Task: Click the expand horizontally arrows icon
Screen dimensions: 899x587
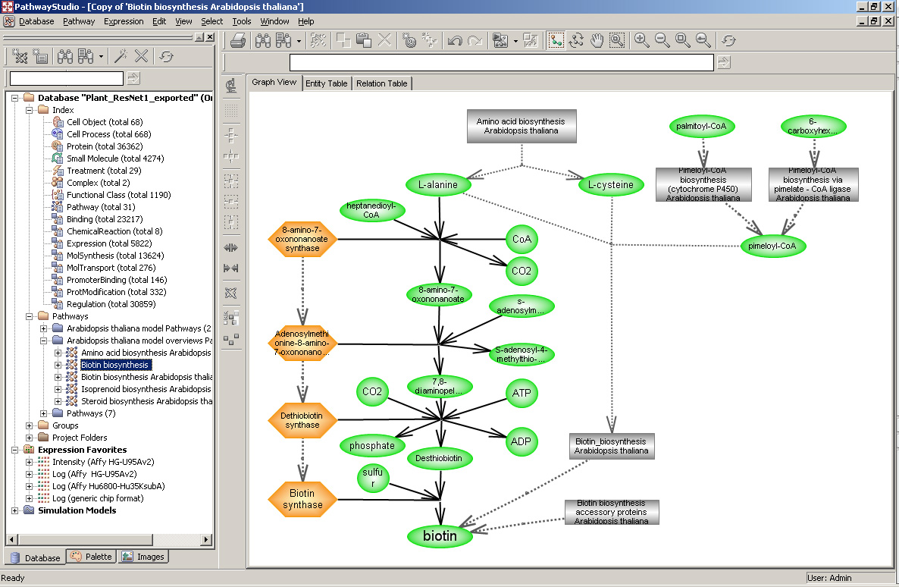Action: click(x=231, y=247)
